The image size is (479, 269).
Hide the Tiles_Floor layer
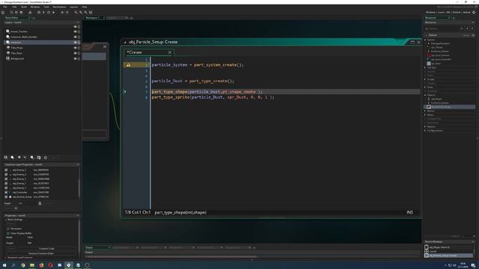tap(75, 53)
